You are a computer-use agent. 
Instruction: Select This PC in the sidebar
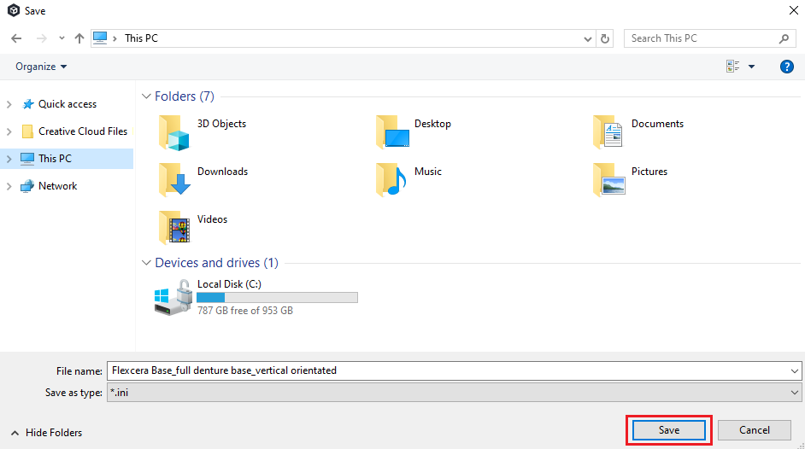point(55,159)
